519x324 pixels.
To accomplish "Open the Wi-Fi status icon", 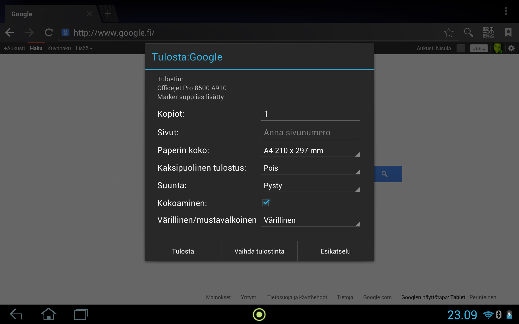I will pos(488,315).
